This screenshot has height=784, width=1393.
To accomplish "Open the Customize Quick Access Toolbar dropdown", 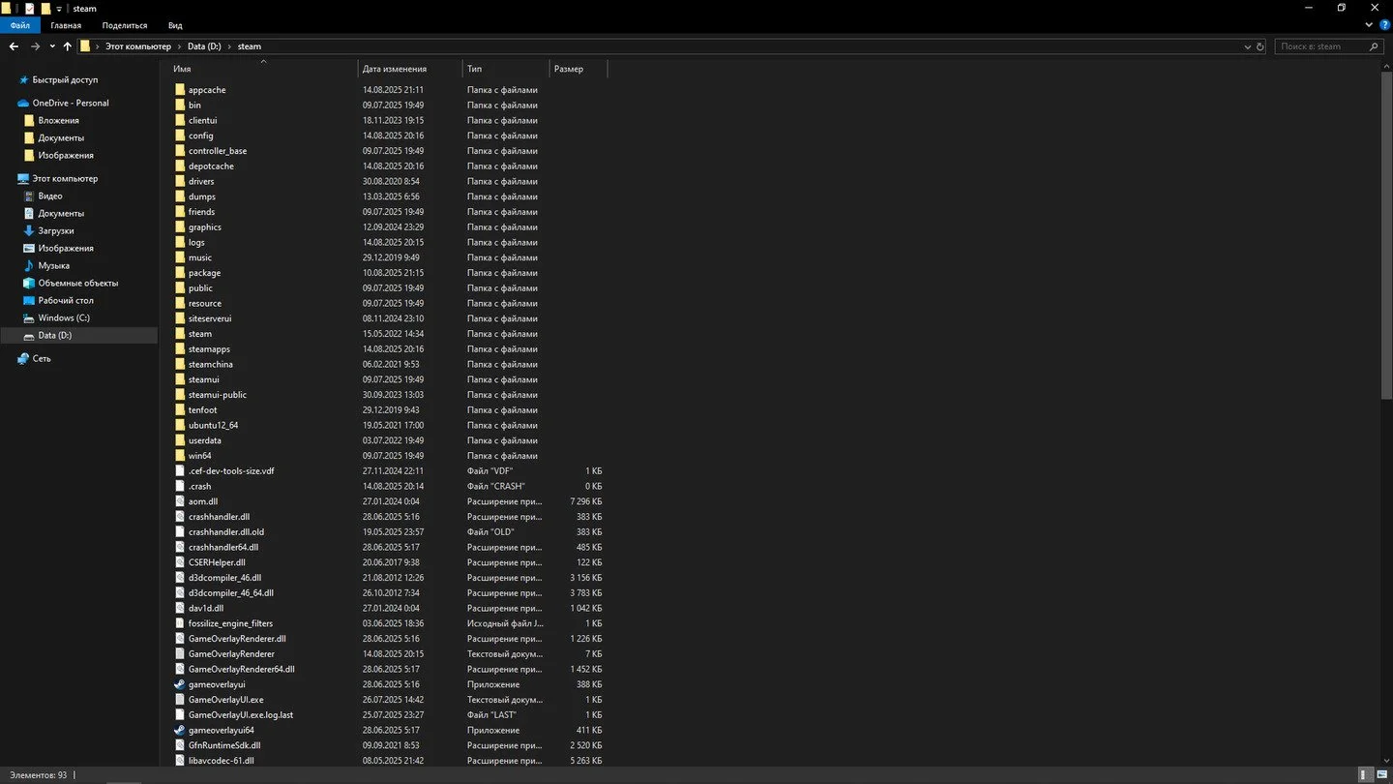I will point(59,9).
